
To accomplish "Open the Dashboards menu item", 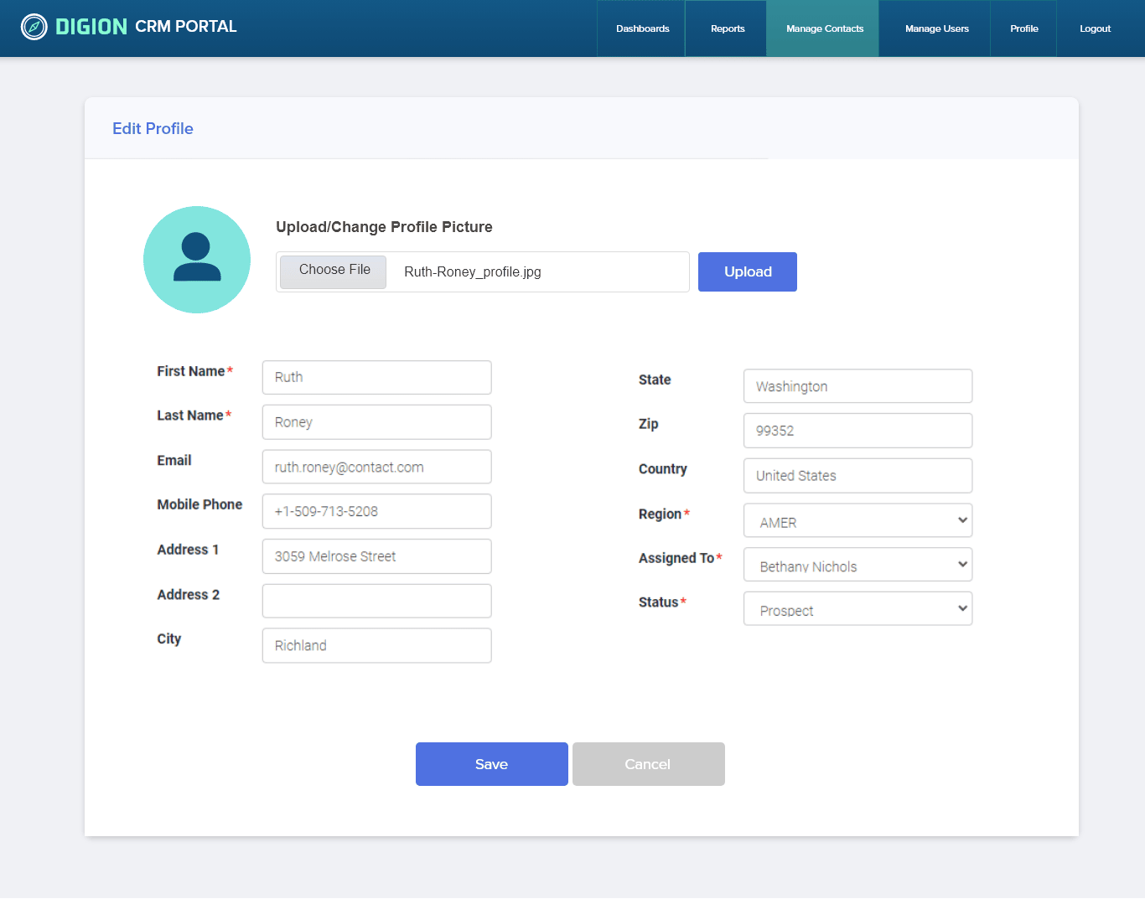I will tap(642, 28).
